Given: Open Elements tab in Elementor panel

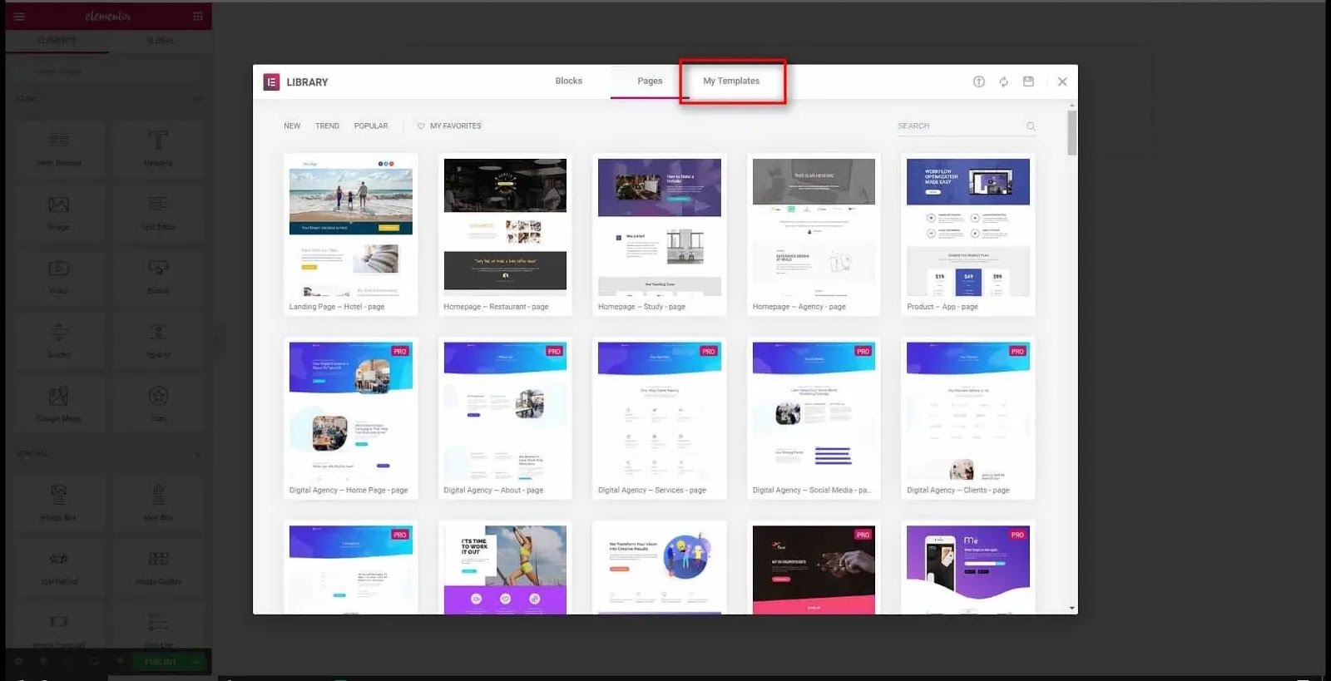Looking at the screenshot, I should [x=57, y=41].
